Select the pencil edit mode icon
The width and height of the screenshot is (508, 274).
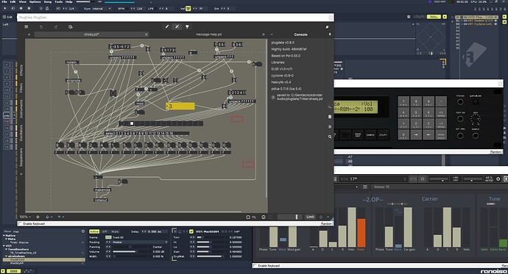point(167,27)
